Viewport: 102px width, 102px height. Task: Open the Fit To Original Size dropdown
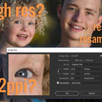[86, 65]
